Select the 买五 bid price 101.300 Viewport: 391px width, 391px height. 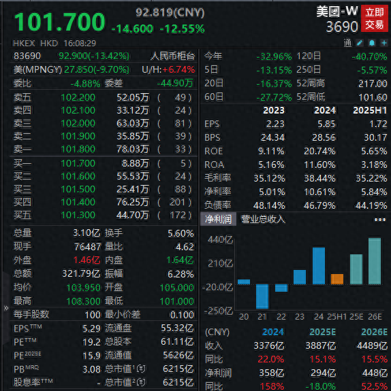(78, 215)
